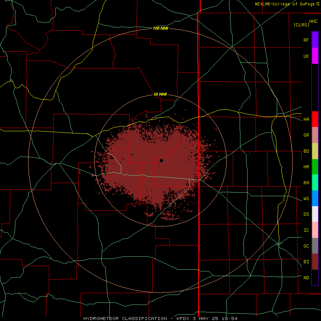The image size is (321, 321).
Task: Select the WS blue legend swatch
Action: pyautogui.click(x=315, y=198)
